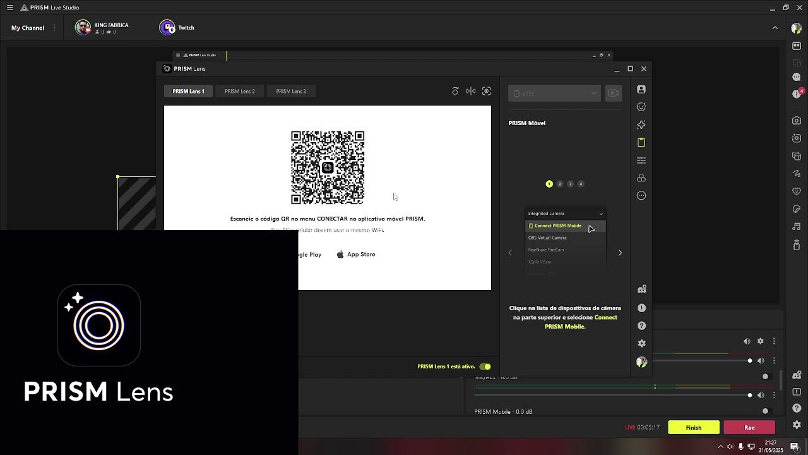Viewport: 808px width, 455px height.
Task: Click the red Rec button
Action: (749, 428)
